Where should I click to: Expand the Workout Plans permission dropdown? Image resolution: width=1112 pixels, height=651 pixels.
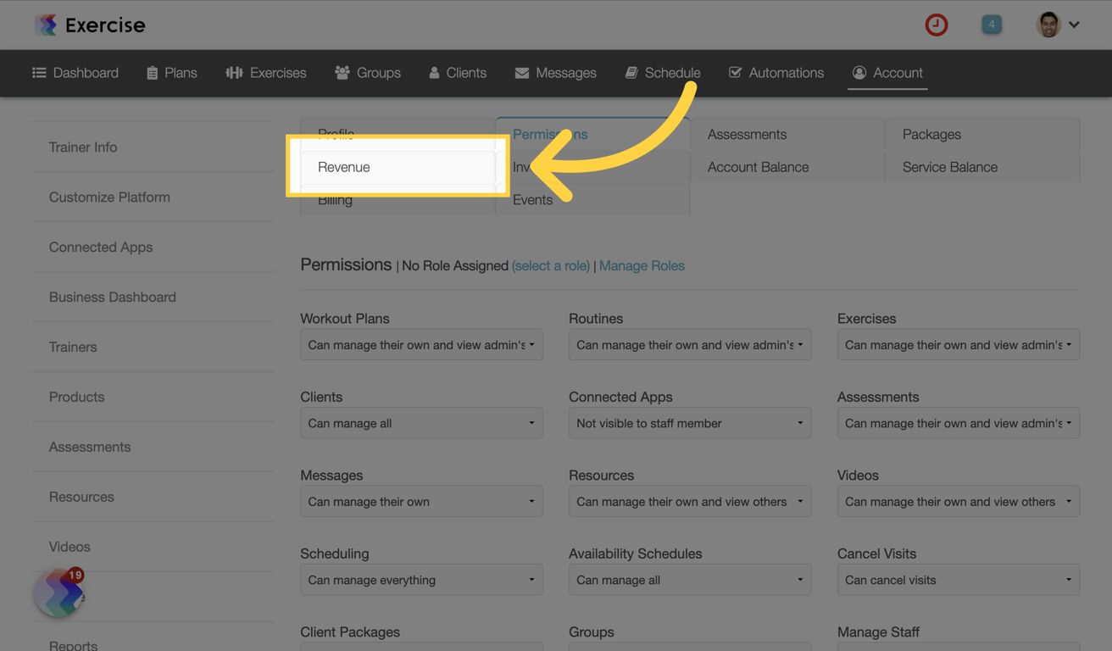pyautogui.click(x=421, y=345)
